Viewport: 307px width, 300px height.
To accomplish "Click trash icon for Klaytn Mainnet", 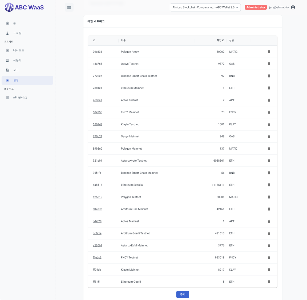I will 269,270.
